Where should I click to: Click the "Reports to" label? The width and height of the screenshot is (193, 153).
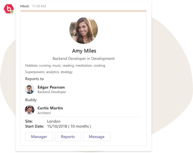click(34, 79)
